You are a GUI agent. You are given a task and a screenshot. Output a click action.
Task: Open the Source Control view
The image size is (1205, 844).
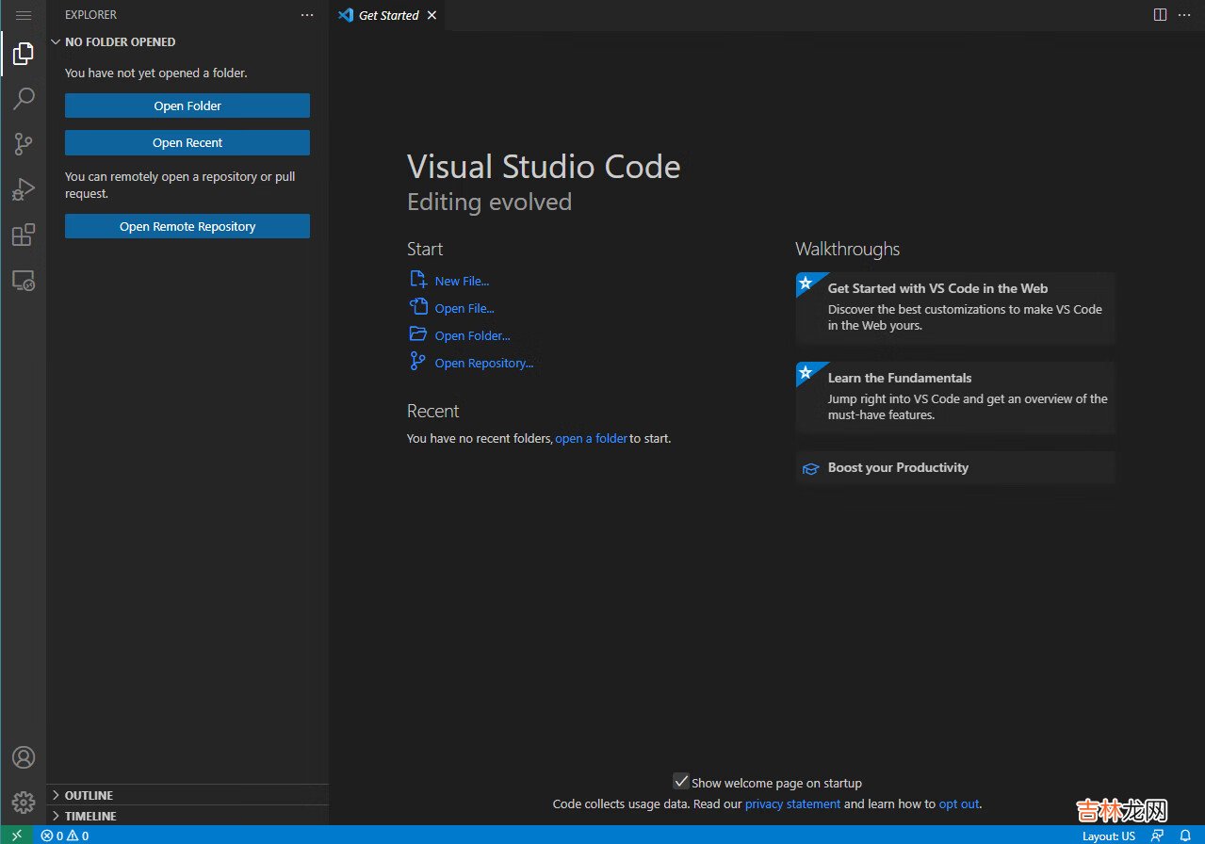pyautogui.click(x=24, y=144)
